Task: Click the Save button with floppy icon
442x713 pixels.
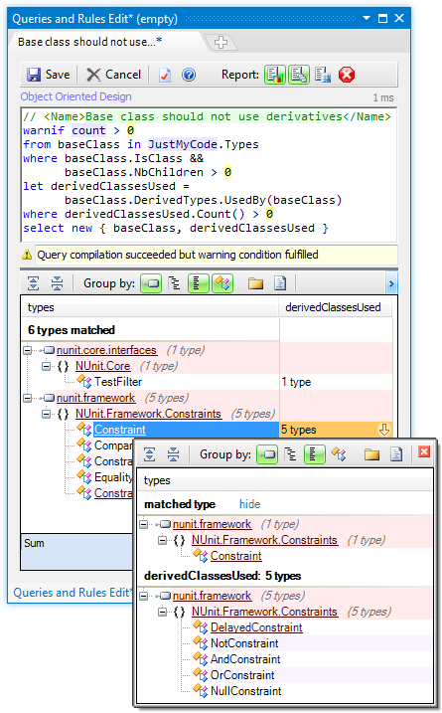Action: [48, 75]
